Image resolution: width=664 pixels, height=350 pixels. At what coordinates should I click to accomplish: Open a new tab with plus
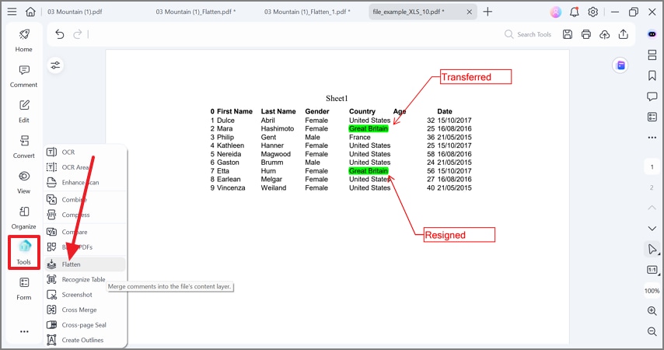click(x=488, y=12)
